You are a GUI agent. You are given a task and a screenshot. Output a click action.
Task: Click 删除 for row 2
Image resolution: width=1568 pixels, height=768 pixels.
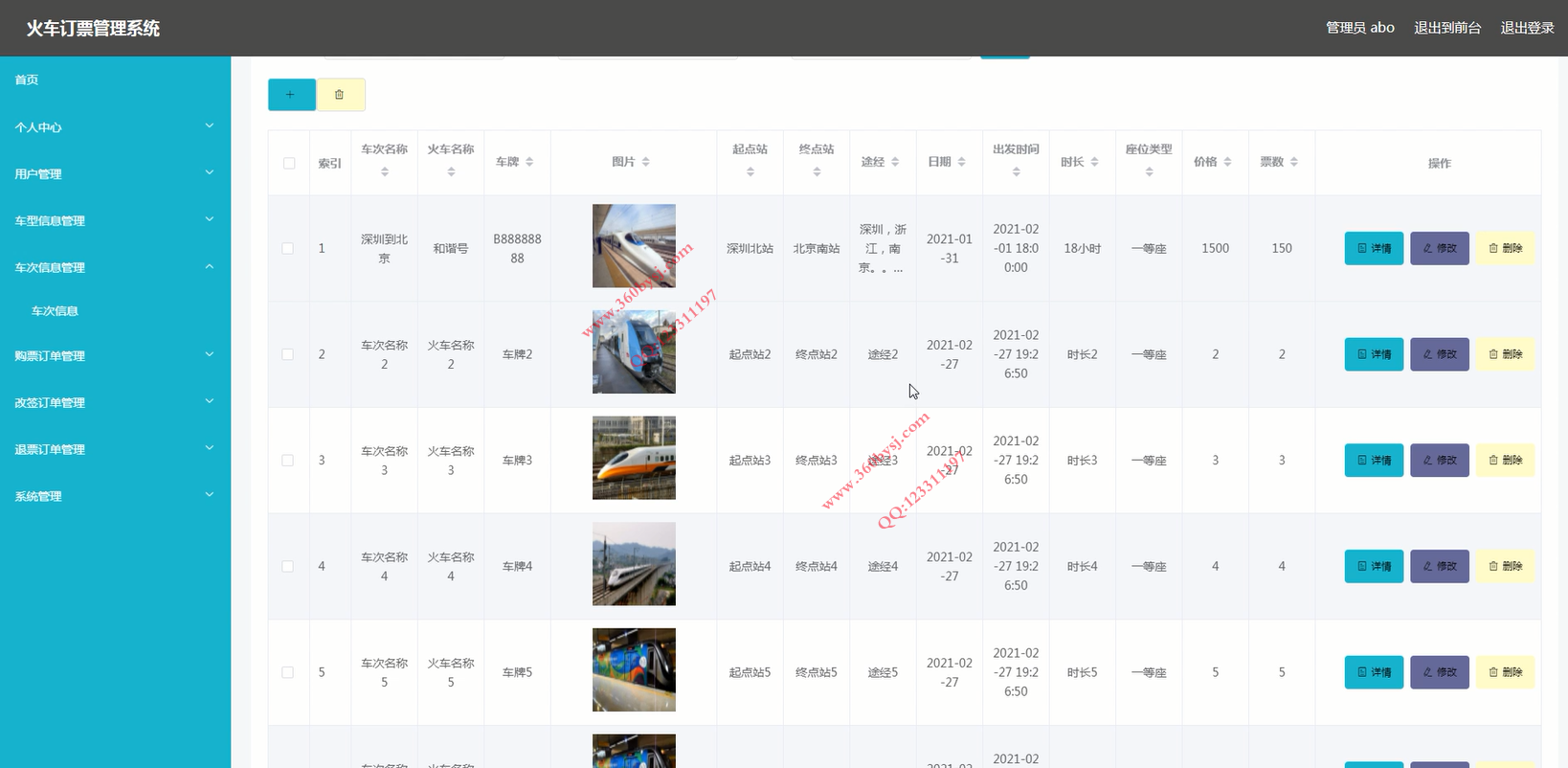[x=1505, y=354]
